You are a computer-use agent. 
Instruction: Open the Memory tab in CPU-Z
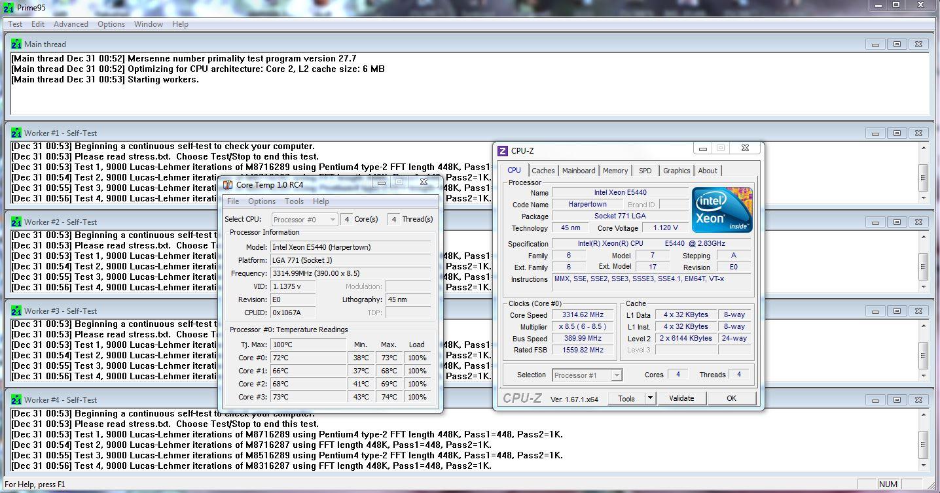coord(615,171)
